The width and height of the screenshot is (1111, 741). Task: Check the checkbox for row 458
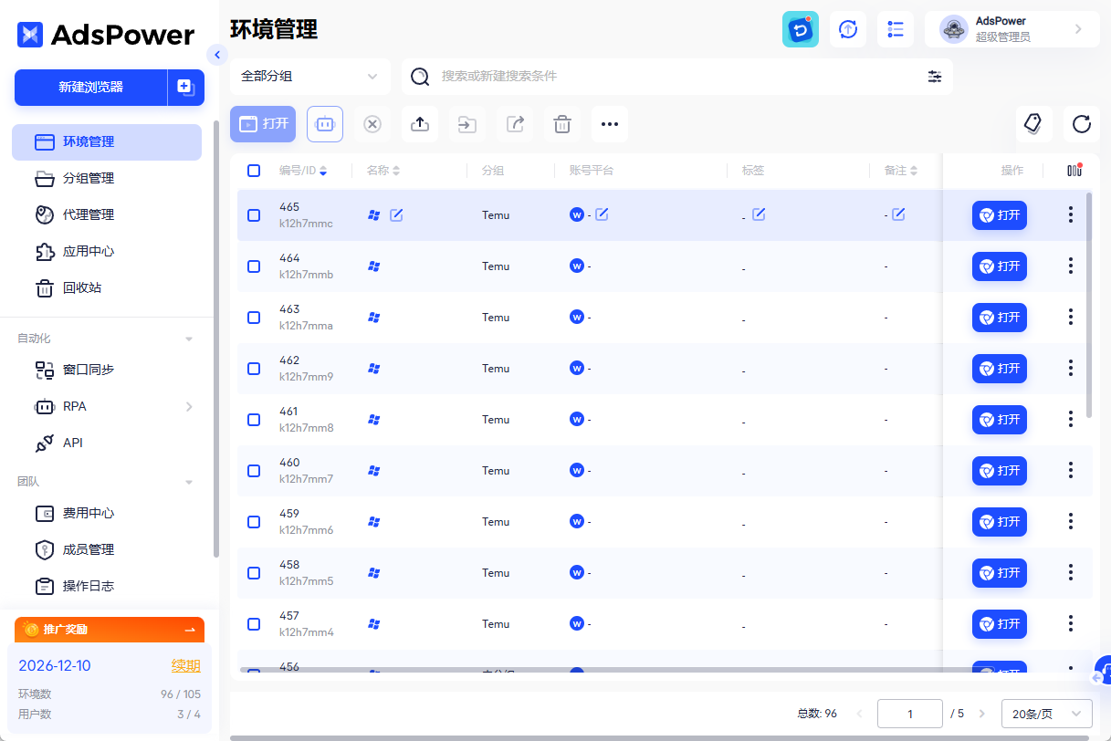click(x=254, y=573)
